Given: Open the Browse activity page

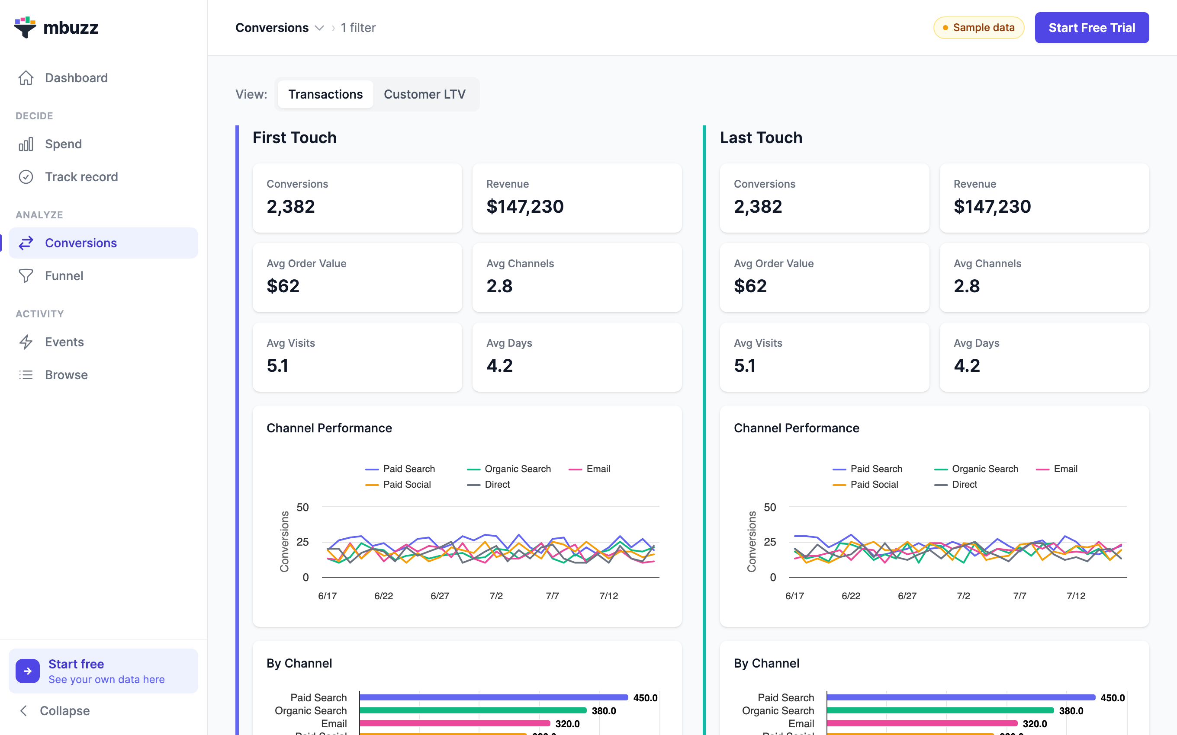Looking at the screenshot, I should pyautogui.click(x=103, y=375).
